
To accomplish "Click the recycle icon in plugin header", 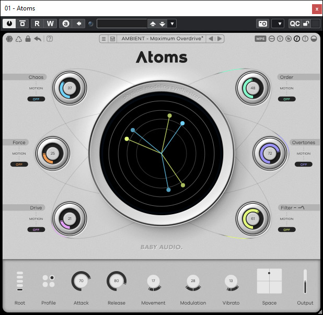I will tap(18, 39).
